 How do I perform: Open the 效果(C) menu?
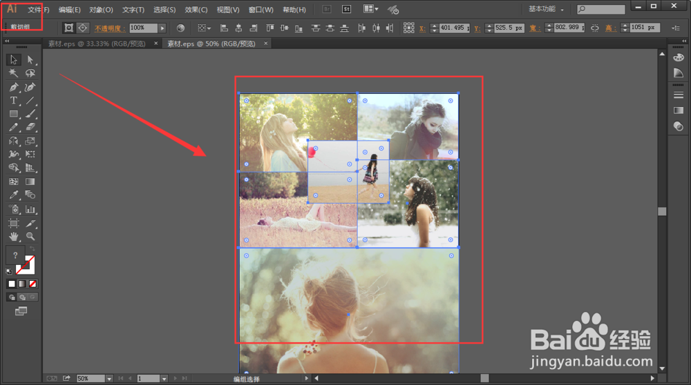pyautogui.click(x=196, y=9)
